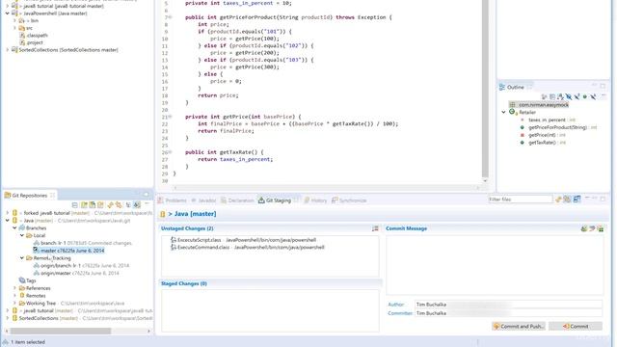617x347 pixels.
Task: Open the Declaration tab
Action: [237, 200]
